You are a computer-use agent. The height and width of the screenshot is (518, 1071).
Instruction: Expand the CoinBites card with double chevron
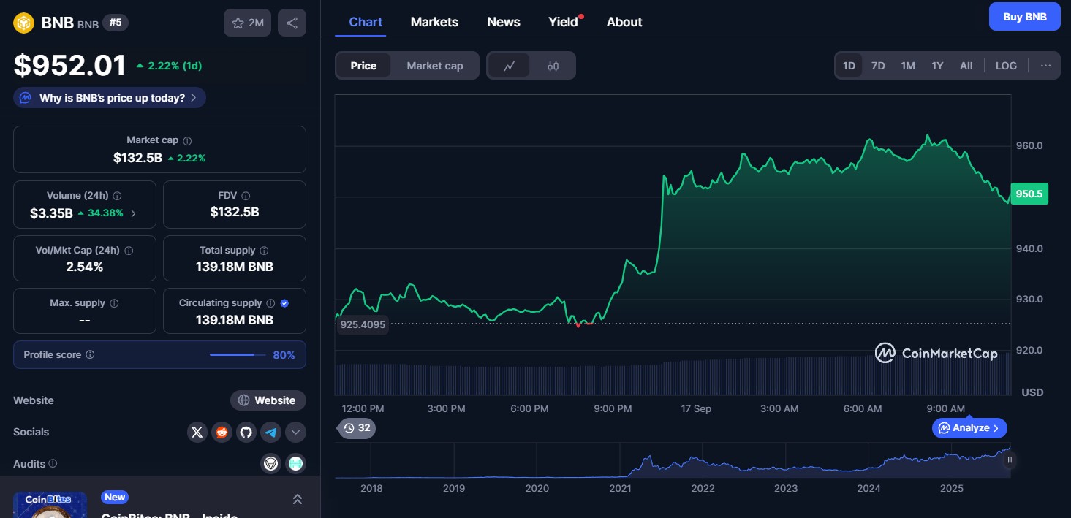tap(297, 499)
